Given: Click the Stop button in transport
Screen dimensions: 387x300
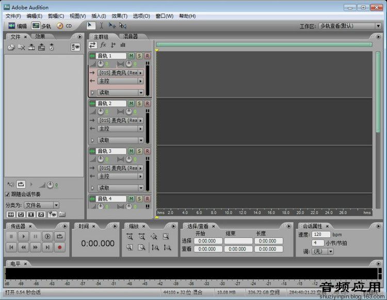Looking at the screenshot, I should tap(11, 236).
